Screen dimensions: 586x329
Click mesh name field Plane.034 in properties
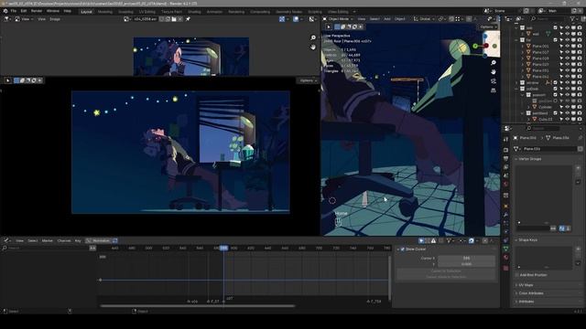coord(550,149)
